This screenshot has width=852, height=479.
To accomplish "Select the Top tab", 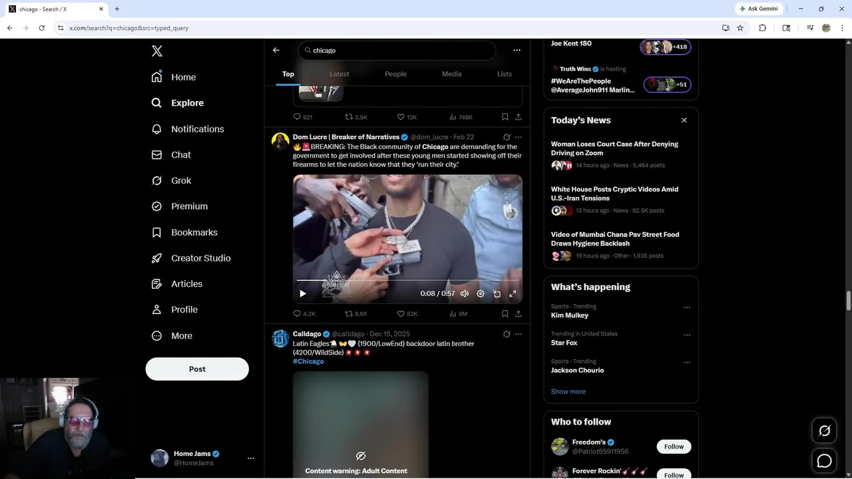I will click(x=288, y=74).
